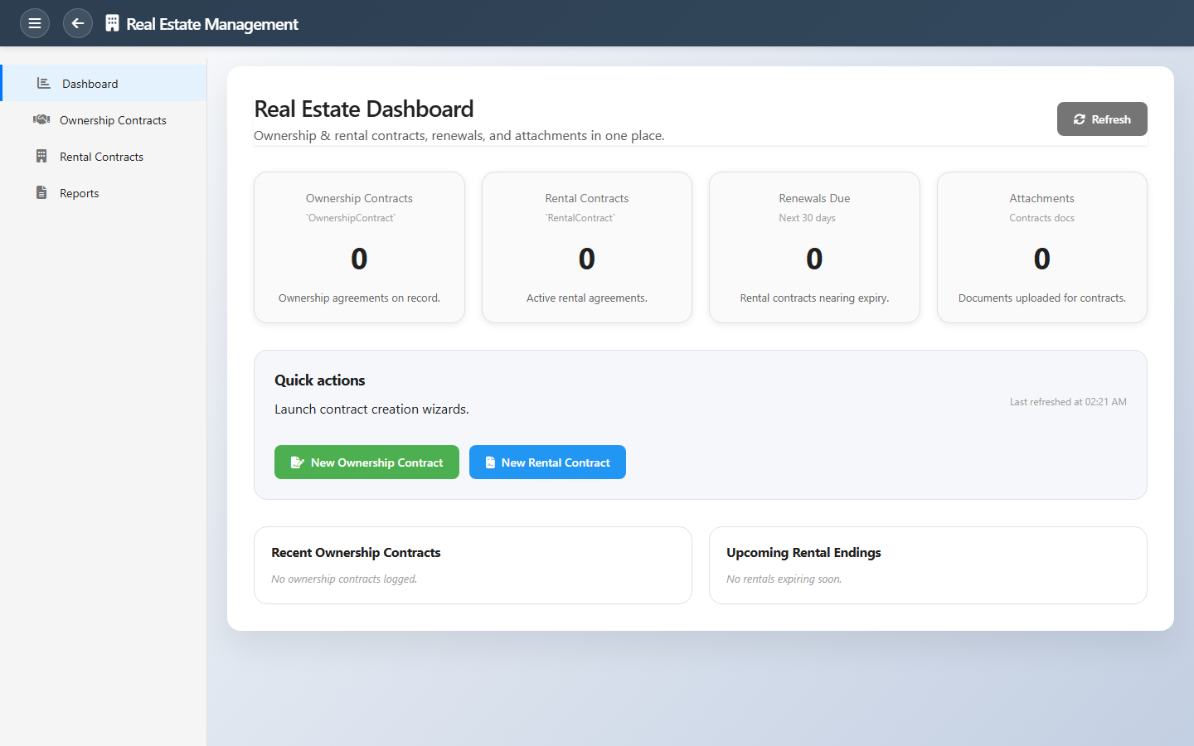Image resolution: width=1194 pixels, height=746 pixels.
Task: Click the Real Estate Management title
Action: [212, 24]
